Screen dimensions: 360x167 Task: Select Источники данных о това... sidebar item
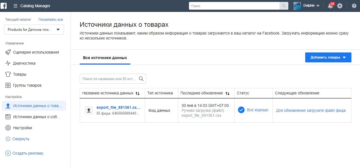point(34,106)
